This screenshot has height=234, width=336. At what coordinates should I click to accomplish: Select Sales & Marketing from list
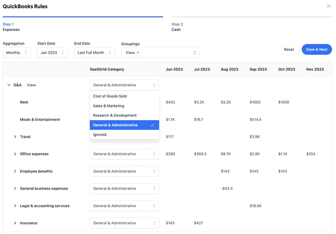pos(109,106)
